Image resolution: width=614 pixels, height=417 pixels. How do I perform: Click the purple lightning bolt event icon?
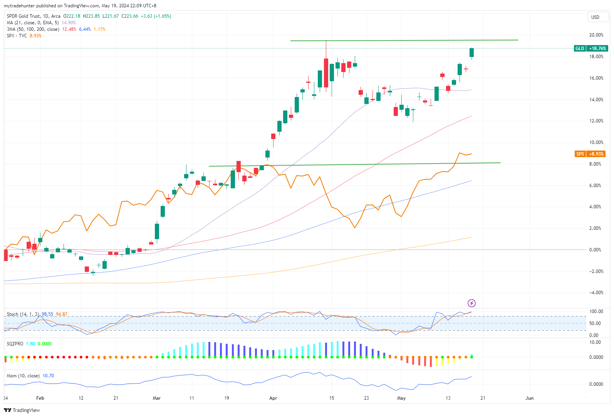pyautogui.click(x=471, y=303)
